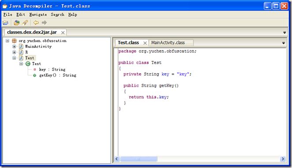Select MainActivity in the tree
The image size is (292, 168).
click(x=38, y=46)
